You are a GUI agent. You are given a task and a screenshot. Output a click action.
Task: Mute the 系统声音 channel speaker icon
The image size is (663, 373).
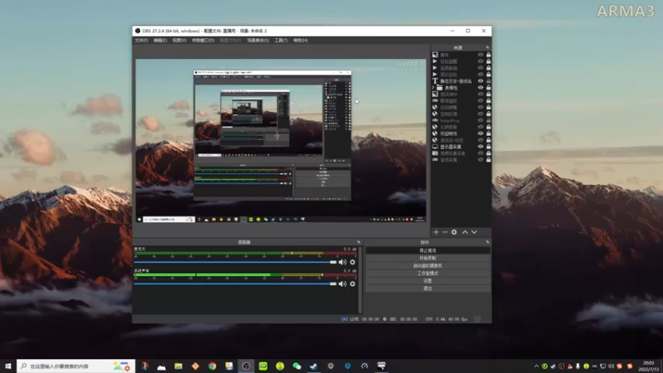coord(342,283)
